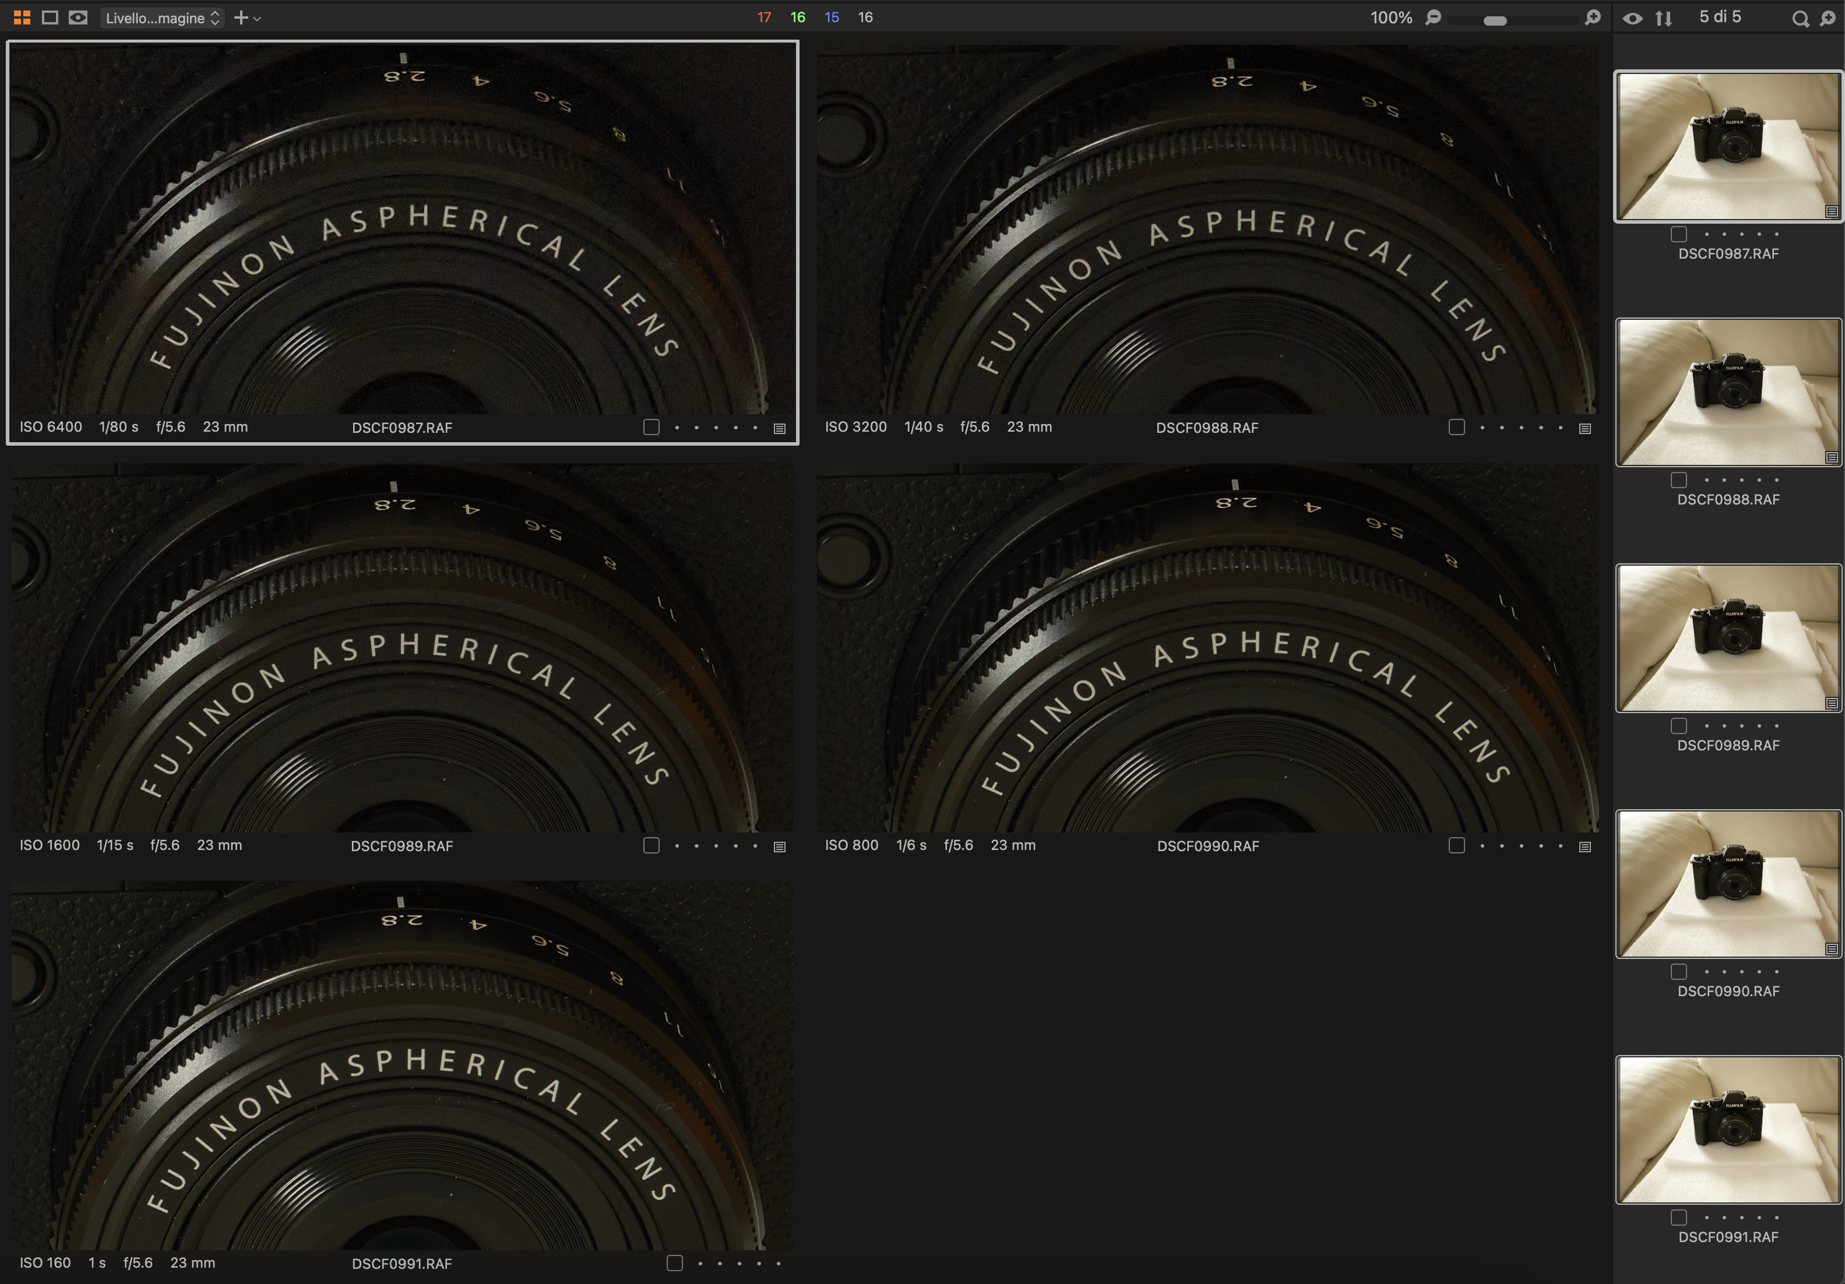Viewport: 1845px width, 1284px height.
Task: Open the browser search magnifier
Action: 1800,19
